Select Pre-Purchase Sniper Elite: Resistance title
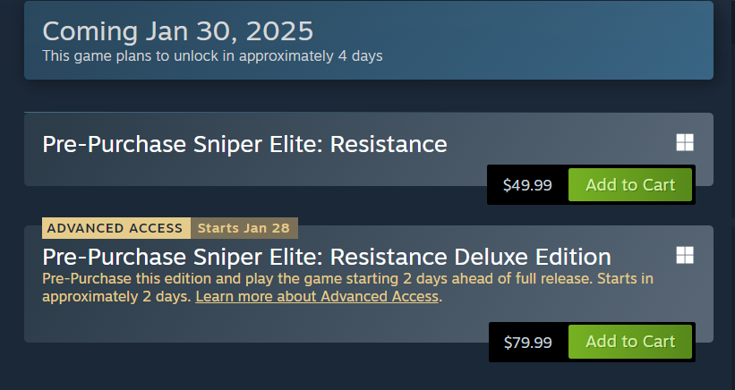The width and height of the screenshot is (735, 390). click(244, 144)
